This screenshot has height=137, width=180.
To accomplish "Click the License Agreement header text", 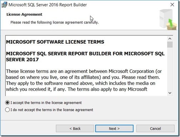I will pos(24,14).
